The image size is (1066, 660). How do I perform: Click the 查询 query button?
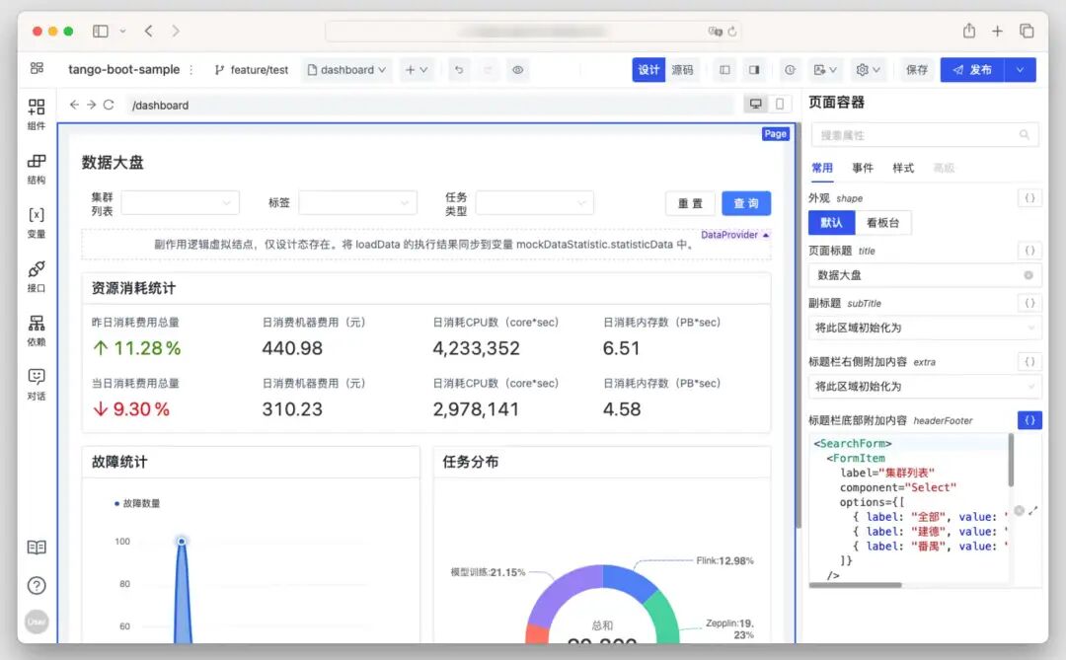point(745,203)
